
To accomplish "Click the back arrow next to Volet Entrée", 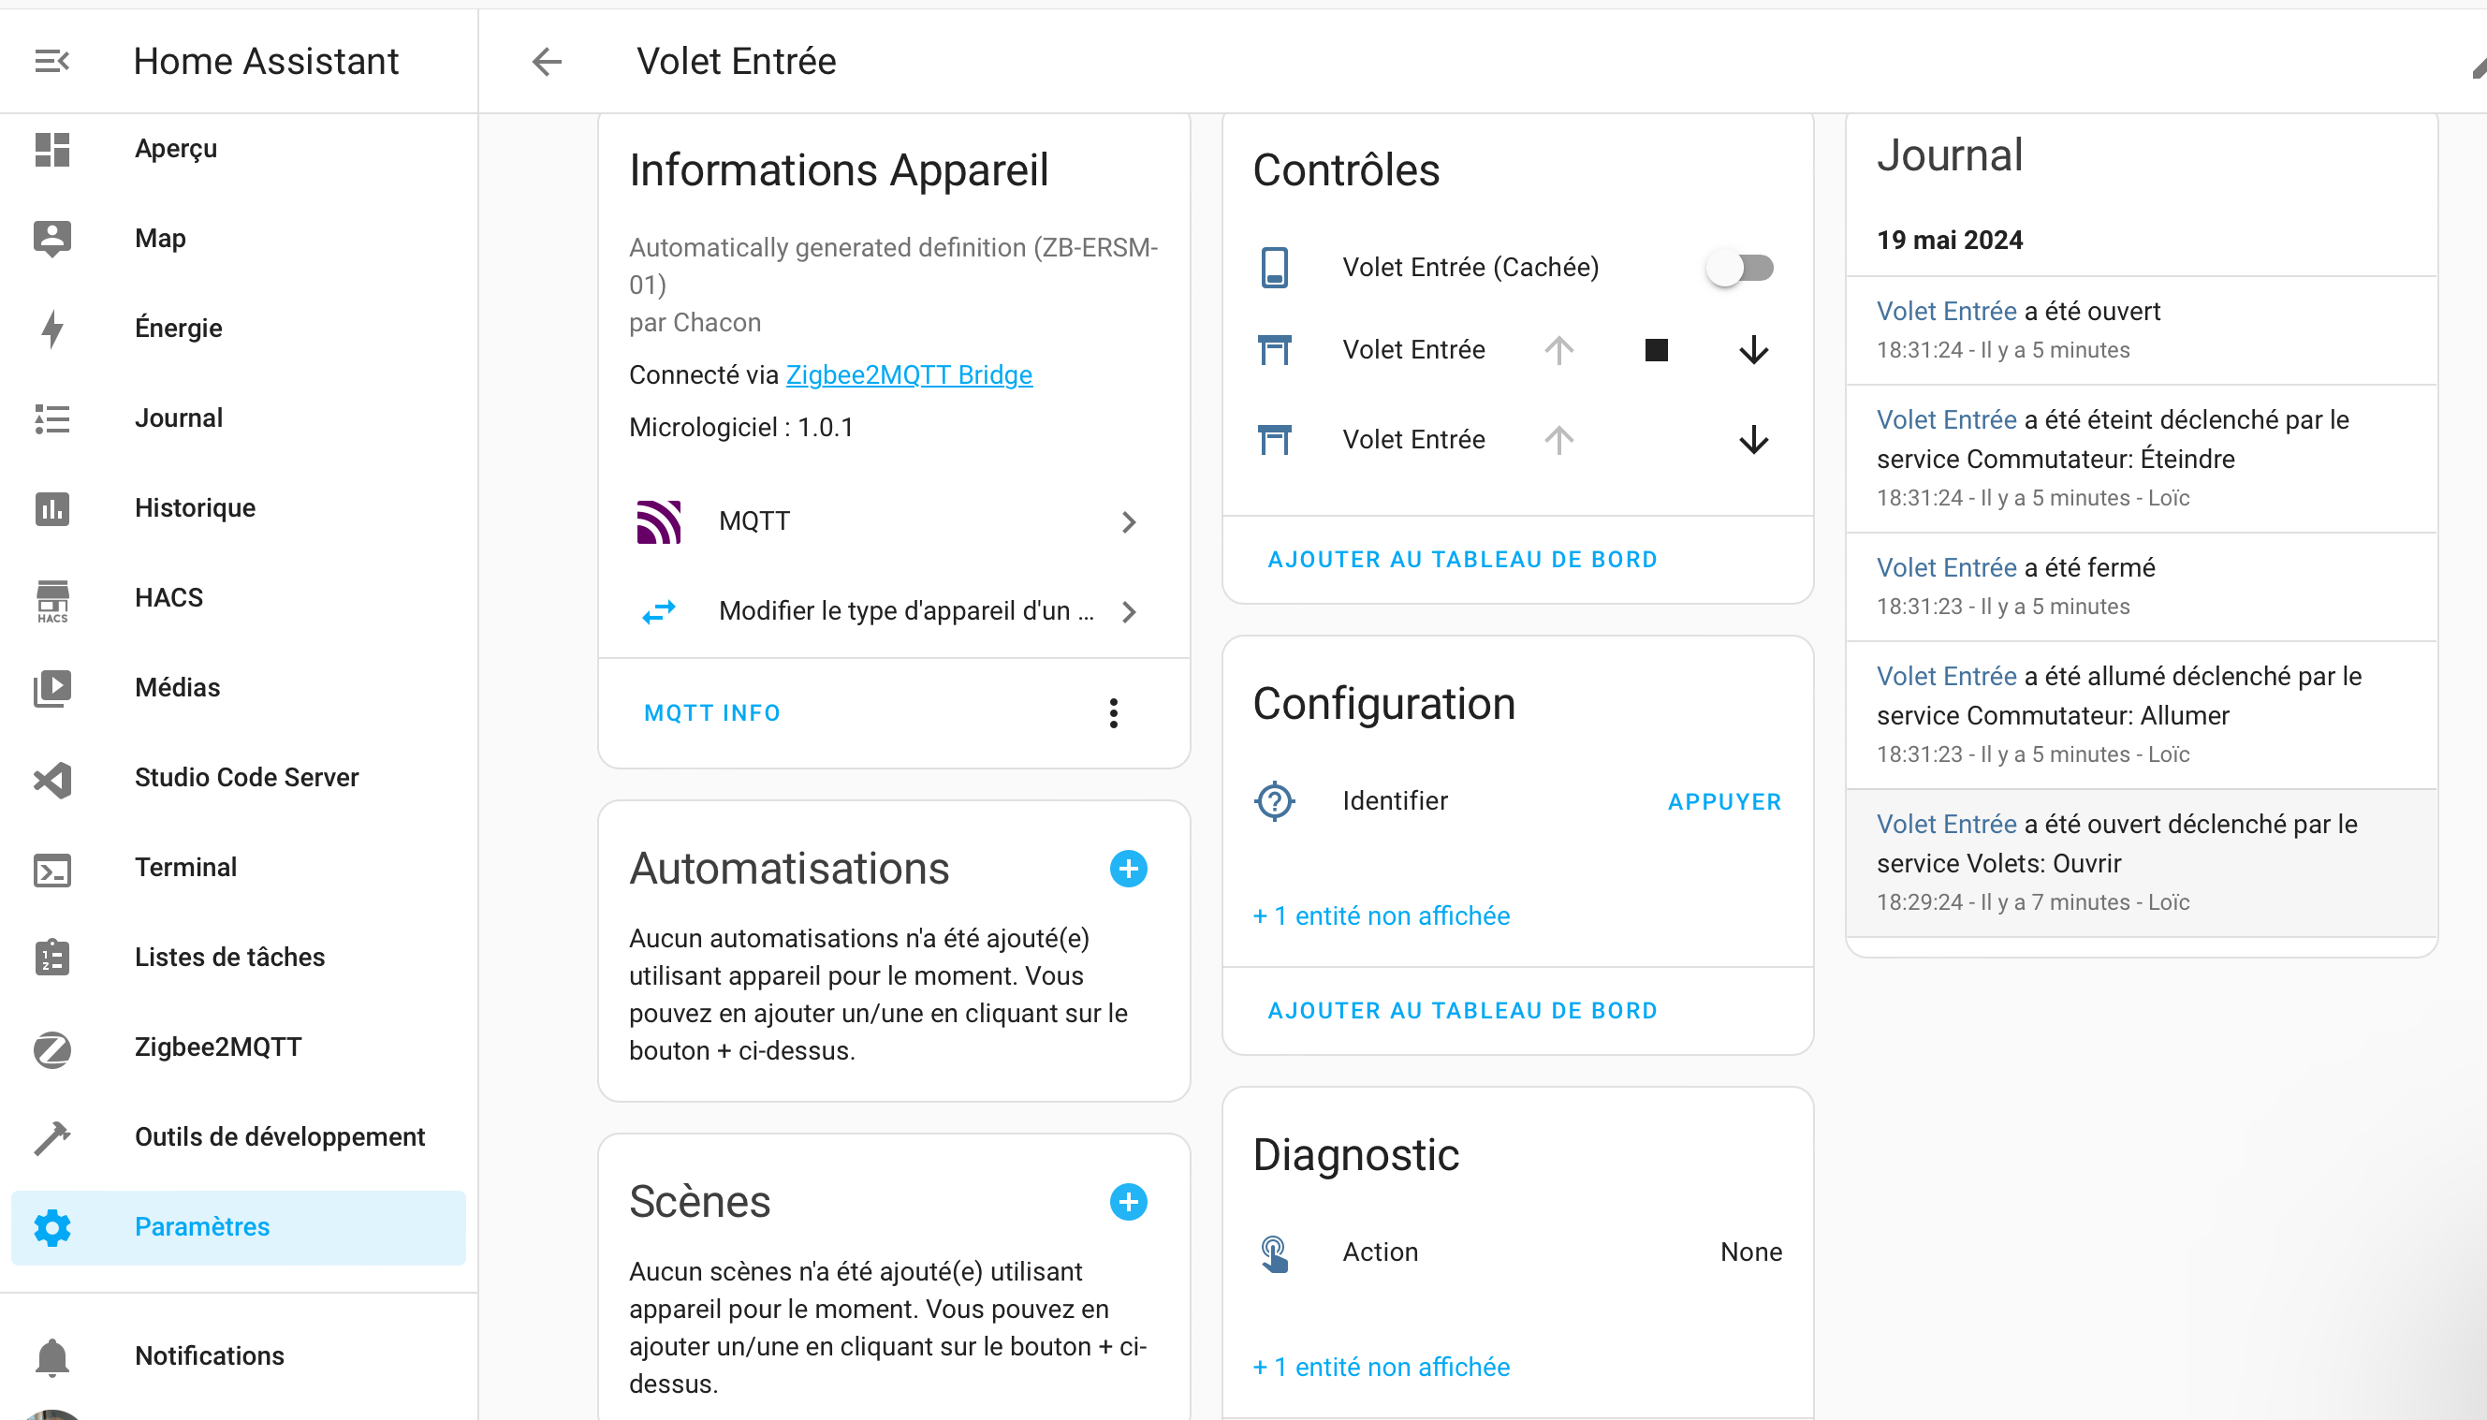I will [547, 62].
